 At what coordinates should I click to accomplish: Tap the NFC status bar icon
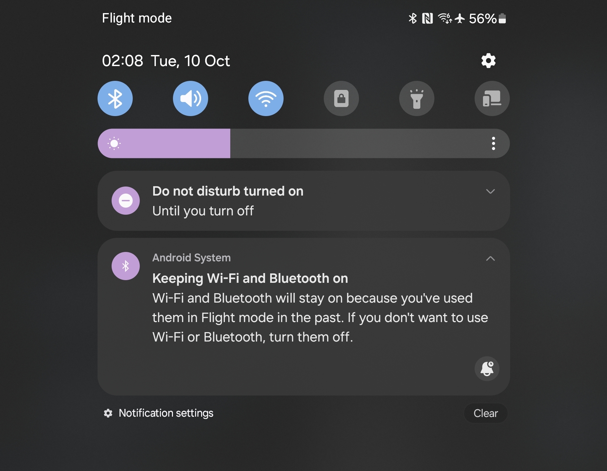(427, 18)
